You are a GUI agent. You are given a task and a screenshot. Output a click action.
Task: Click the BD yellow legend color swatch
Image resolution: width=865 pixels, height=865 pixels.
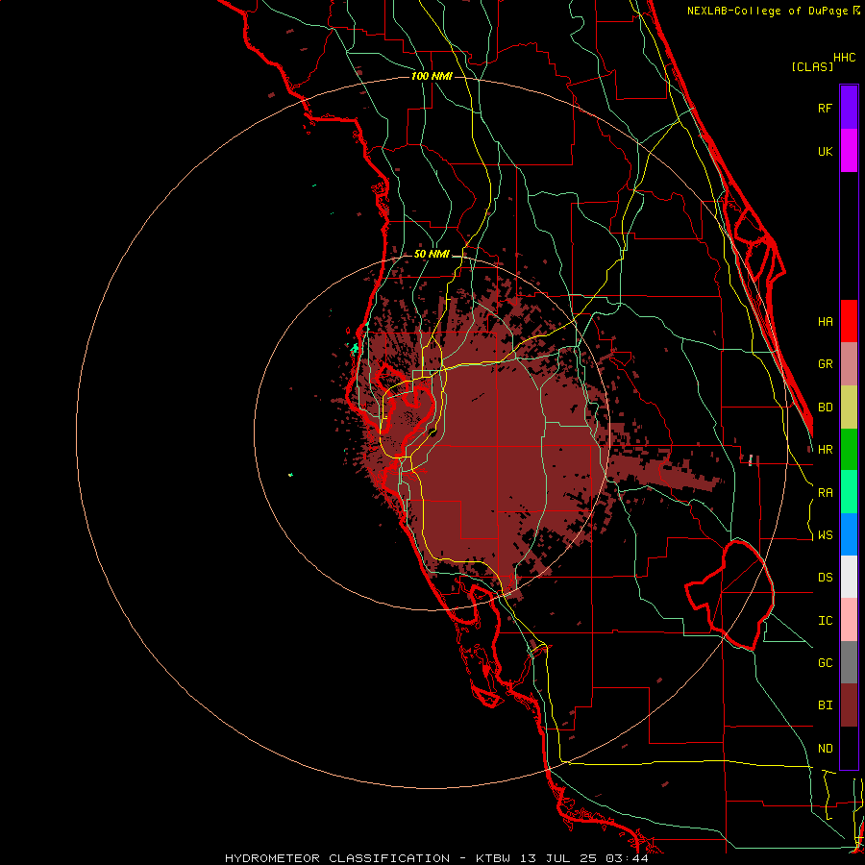coord(849,408)
